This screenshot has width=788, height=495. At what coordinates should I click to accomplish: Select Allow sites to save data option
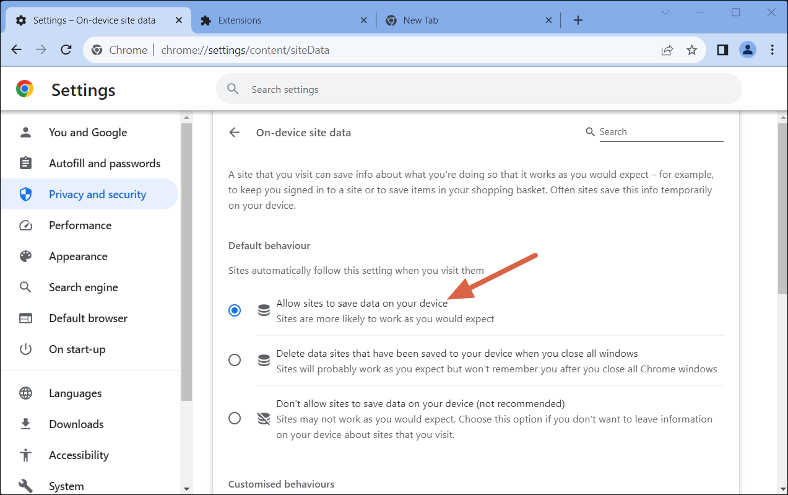[234, 310]
